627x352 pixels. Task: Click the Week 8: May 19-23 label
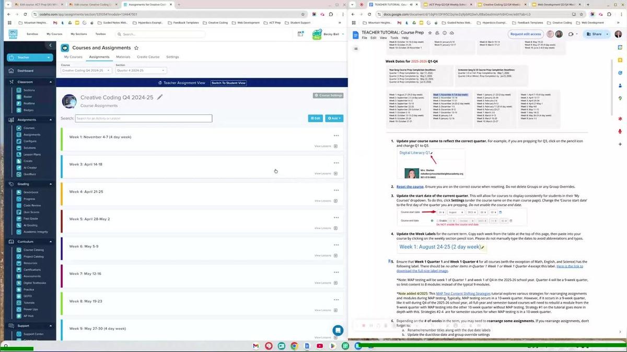tap(86, 301)
